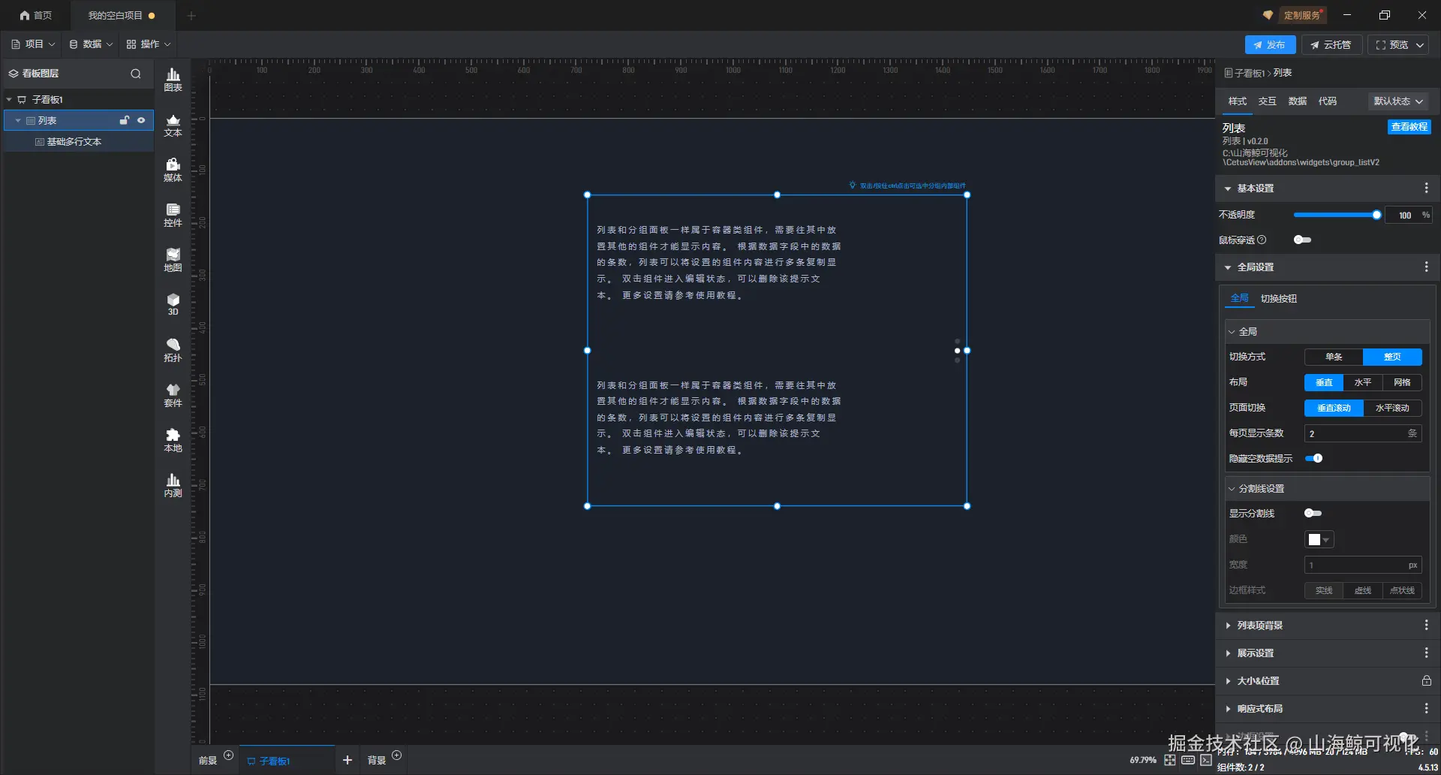
Task: Select 单条 switching mode
Action: pyautogui.click(x=1334, y=357)
